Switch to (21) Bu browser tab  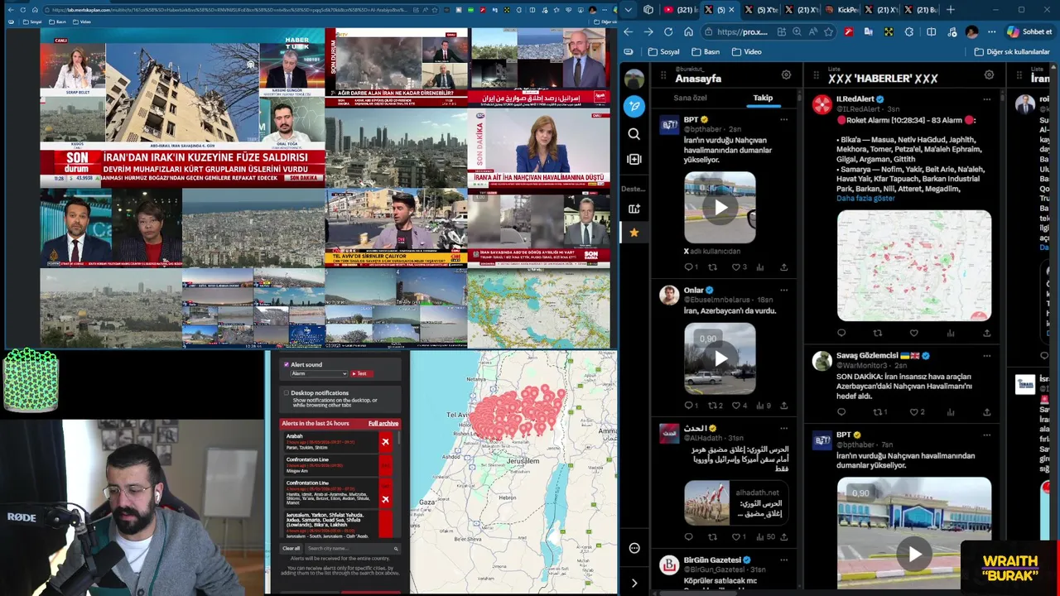pyautogui.click(x=921, y=10)
